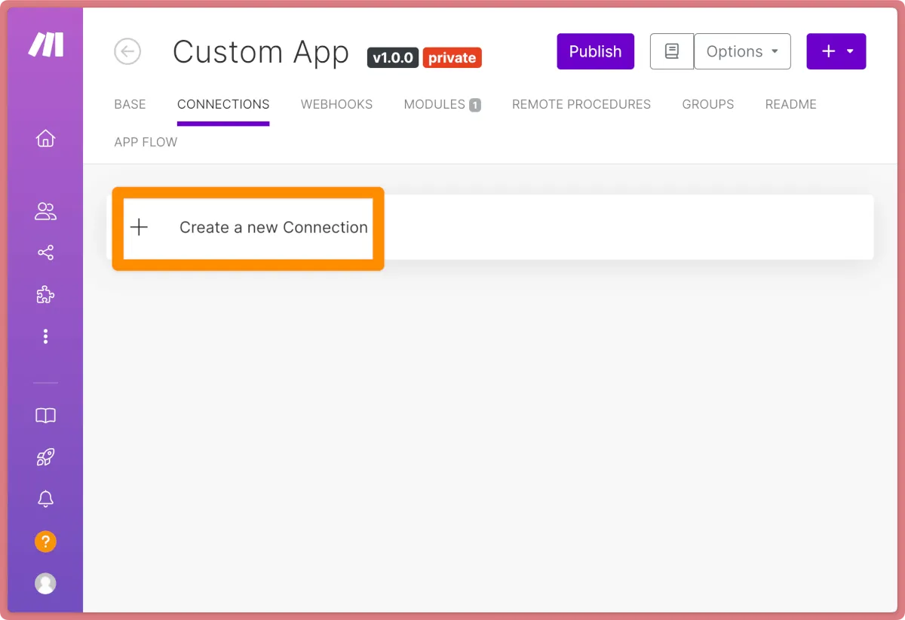Click the Make logo in sidebar
The width and height of the screenshot is (905, 620).
(x=45, y=46)
